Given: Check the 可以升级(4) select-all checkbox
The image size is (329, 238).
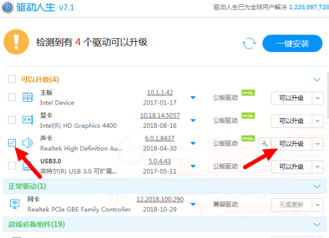Looking at the screenshot, I should coord(12,79).
